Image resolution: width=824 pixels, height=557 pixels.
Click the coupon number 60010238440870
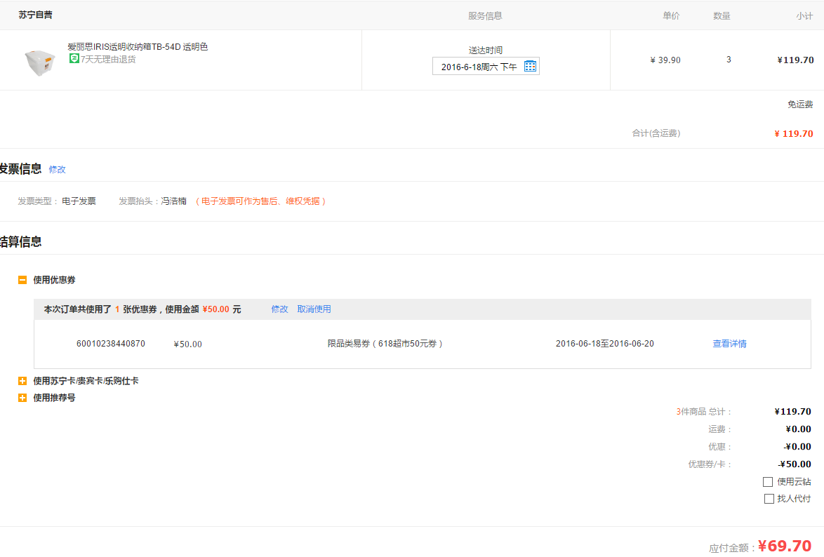click(x=111, y=344)
